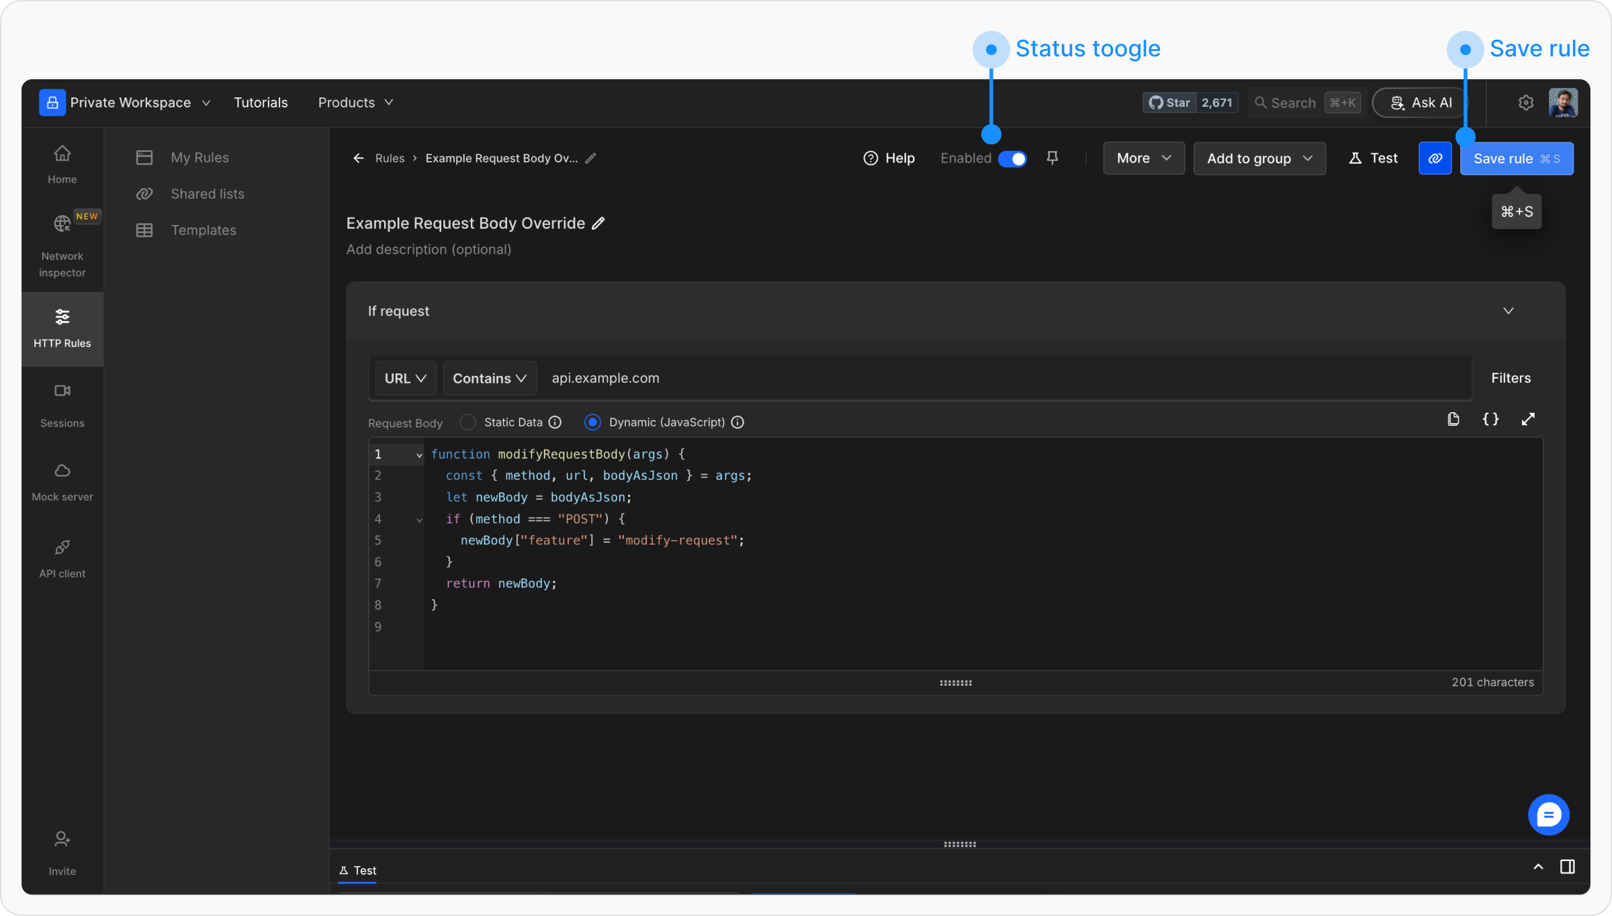This screenshot has width=1612, height=916.
Task: Click the settings gear icon
Action: coord(1526,103)
